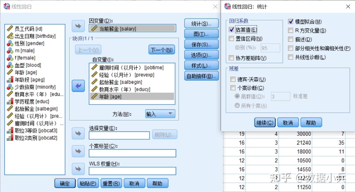This screenshot has height=192, width=355.
Task: Select the 所有个案 radio button
Action: point(238,105)
